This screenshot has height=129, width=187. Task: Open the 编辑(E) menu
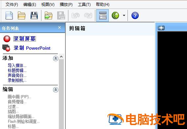(30, 5)
